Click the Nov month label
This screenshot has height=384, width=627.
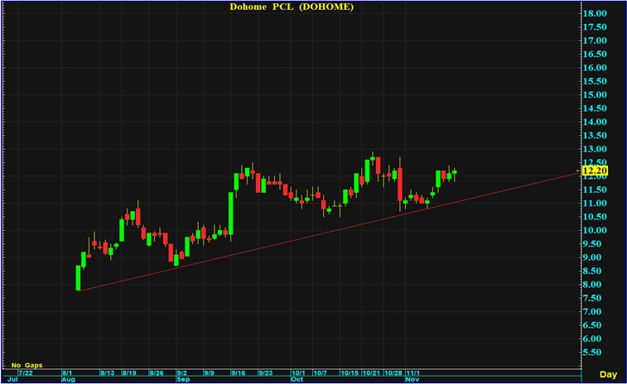tap(412, 379)
